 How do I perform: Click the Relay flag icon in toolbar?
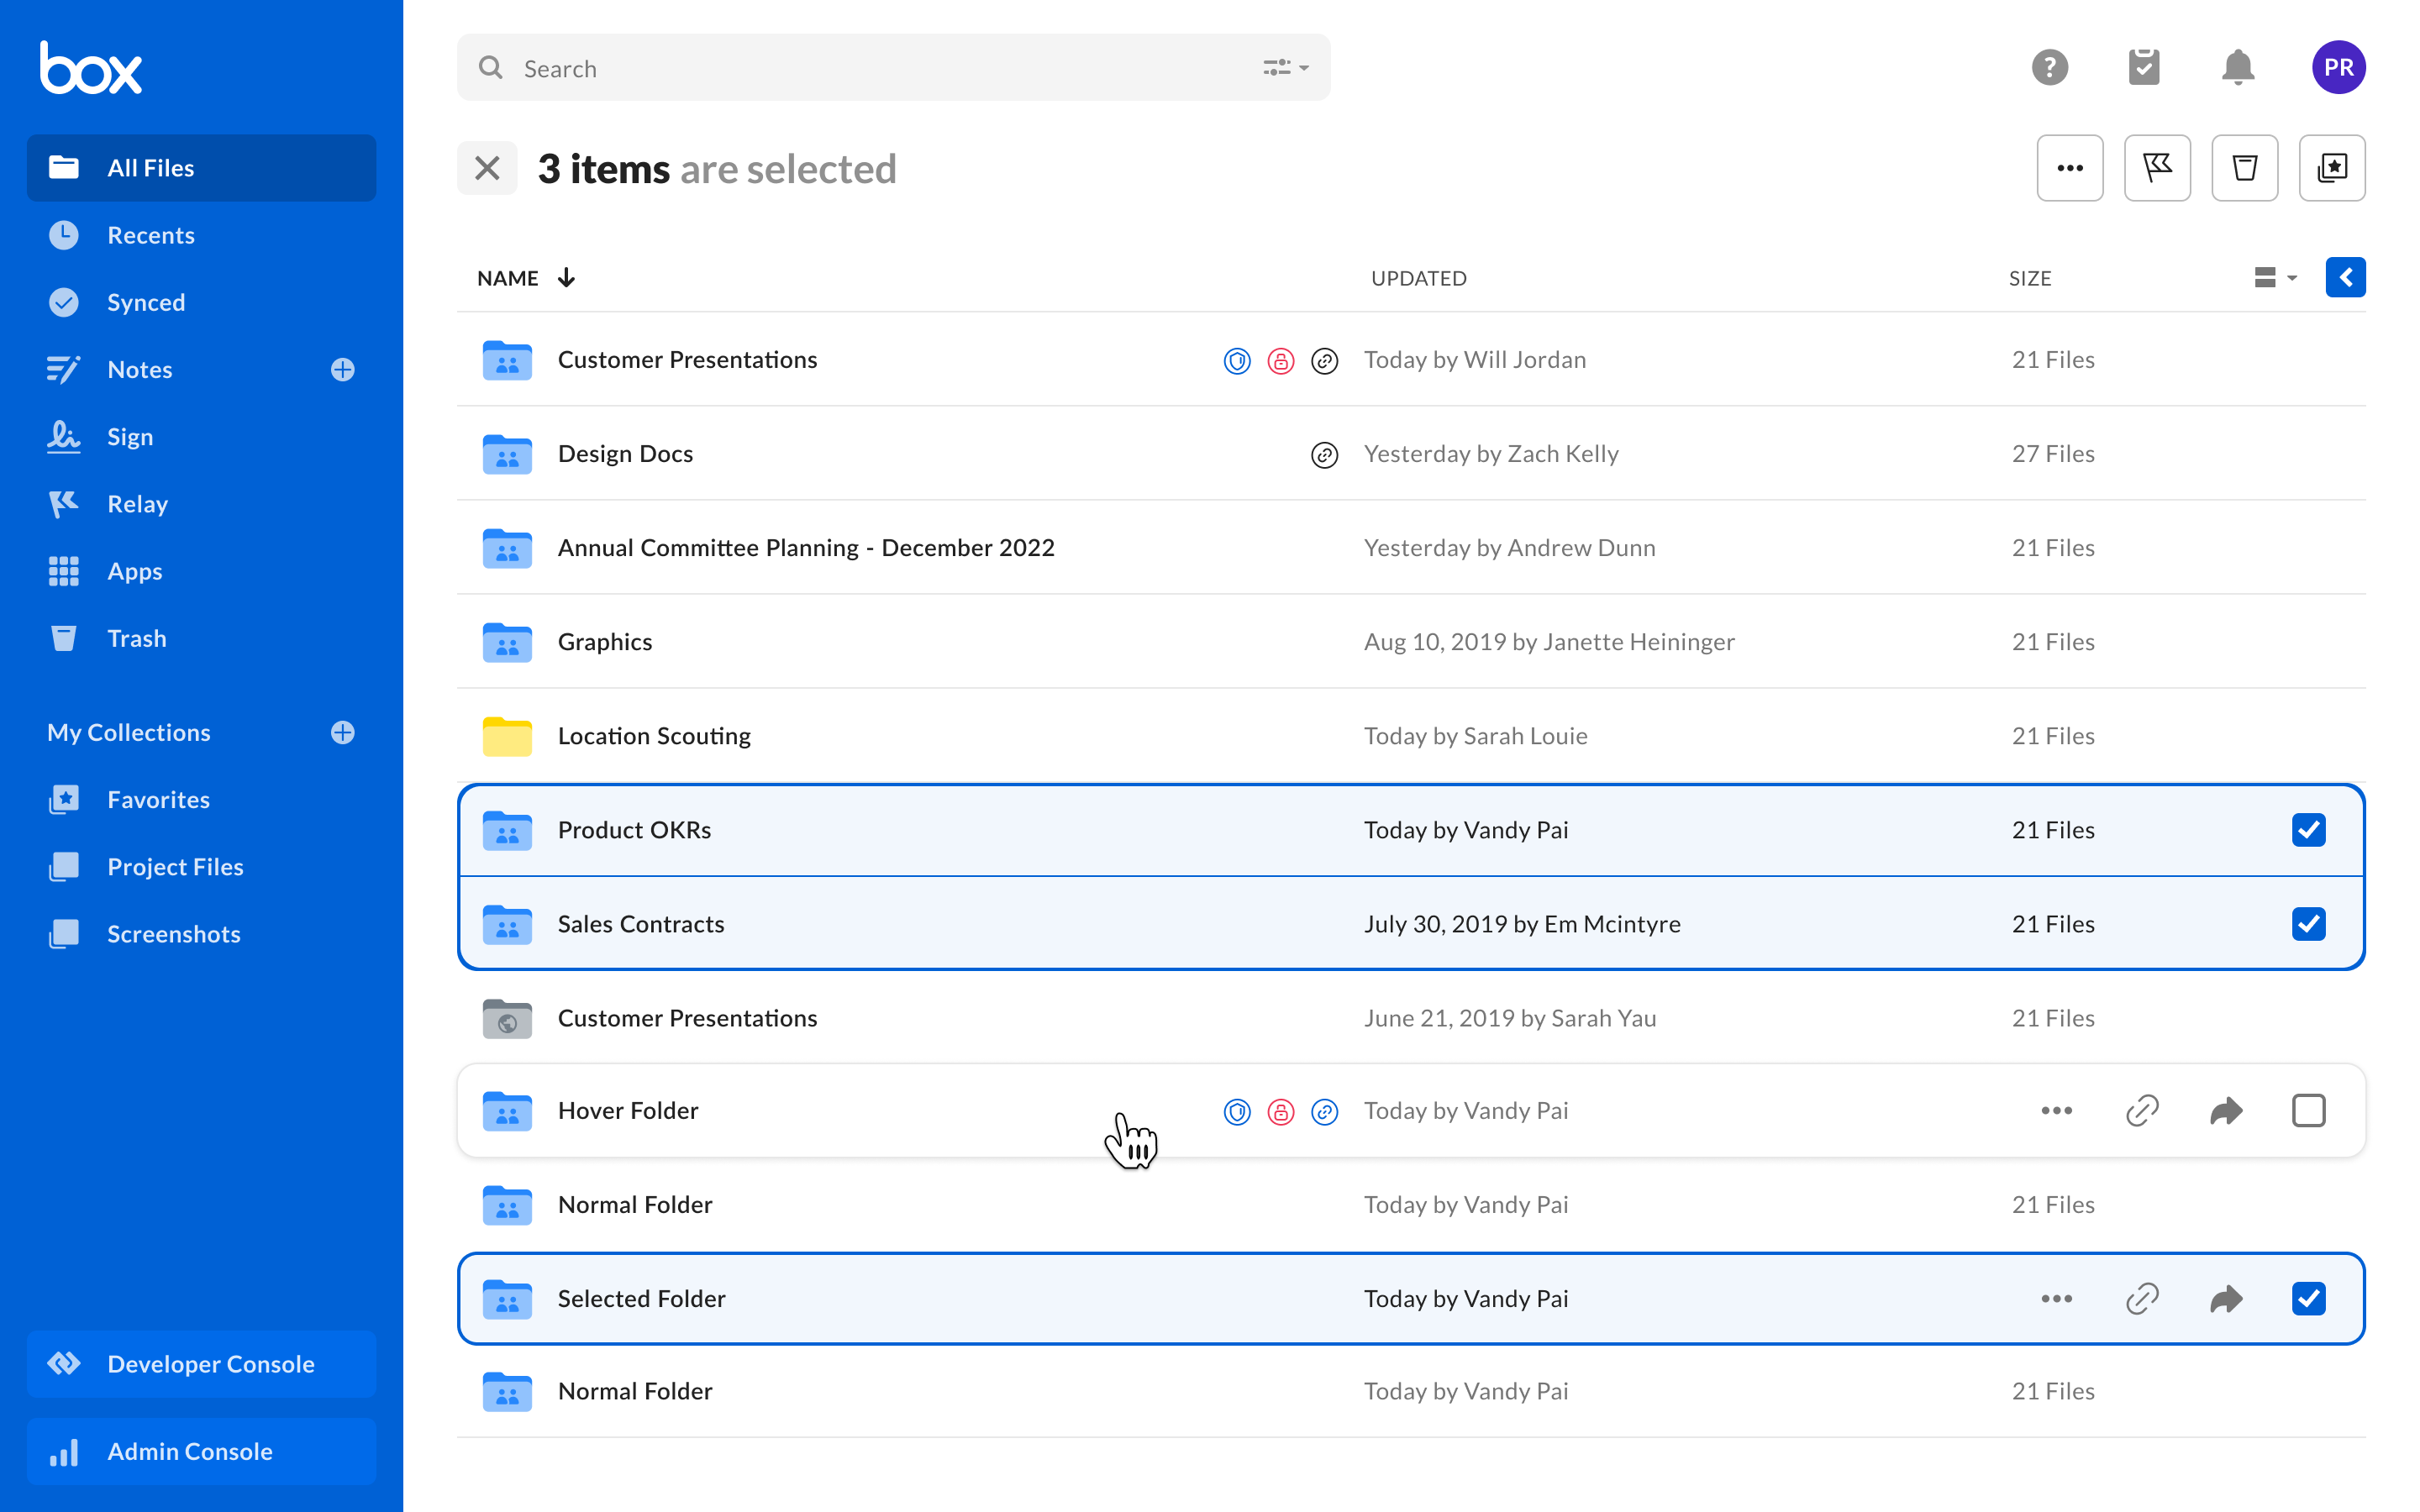pos(2157,168)
